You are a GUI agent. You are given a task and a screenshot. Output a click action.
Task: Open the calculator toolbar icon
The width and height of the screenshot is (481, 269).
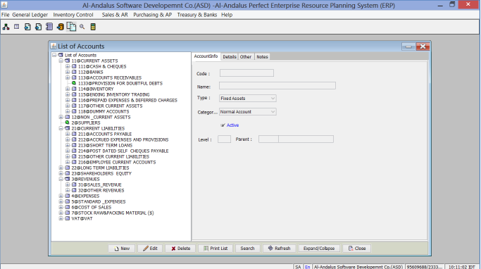(x=93, y=27)
